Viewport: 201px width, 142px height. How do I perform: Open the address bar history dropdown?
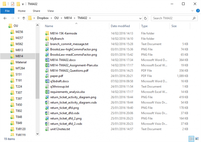(140, 18)
